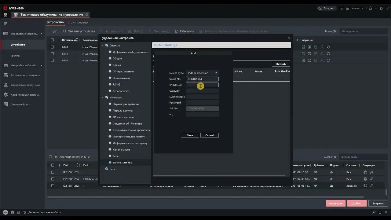Screen dimensions: 391x220
Task: Open remote configuration gear for device 9310
Action: [309, 61]
